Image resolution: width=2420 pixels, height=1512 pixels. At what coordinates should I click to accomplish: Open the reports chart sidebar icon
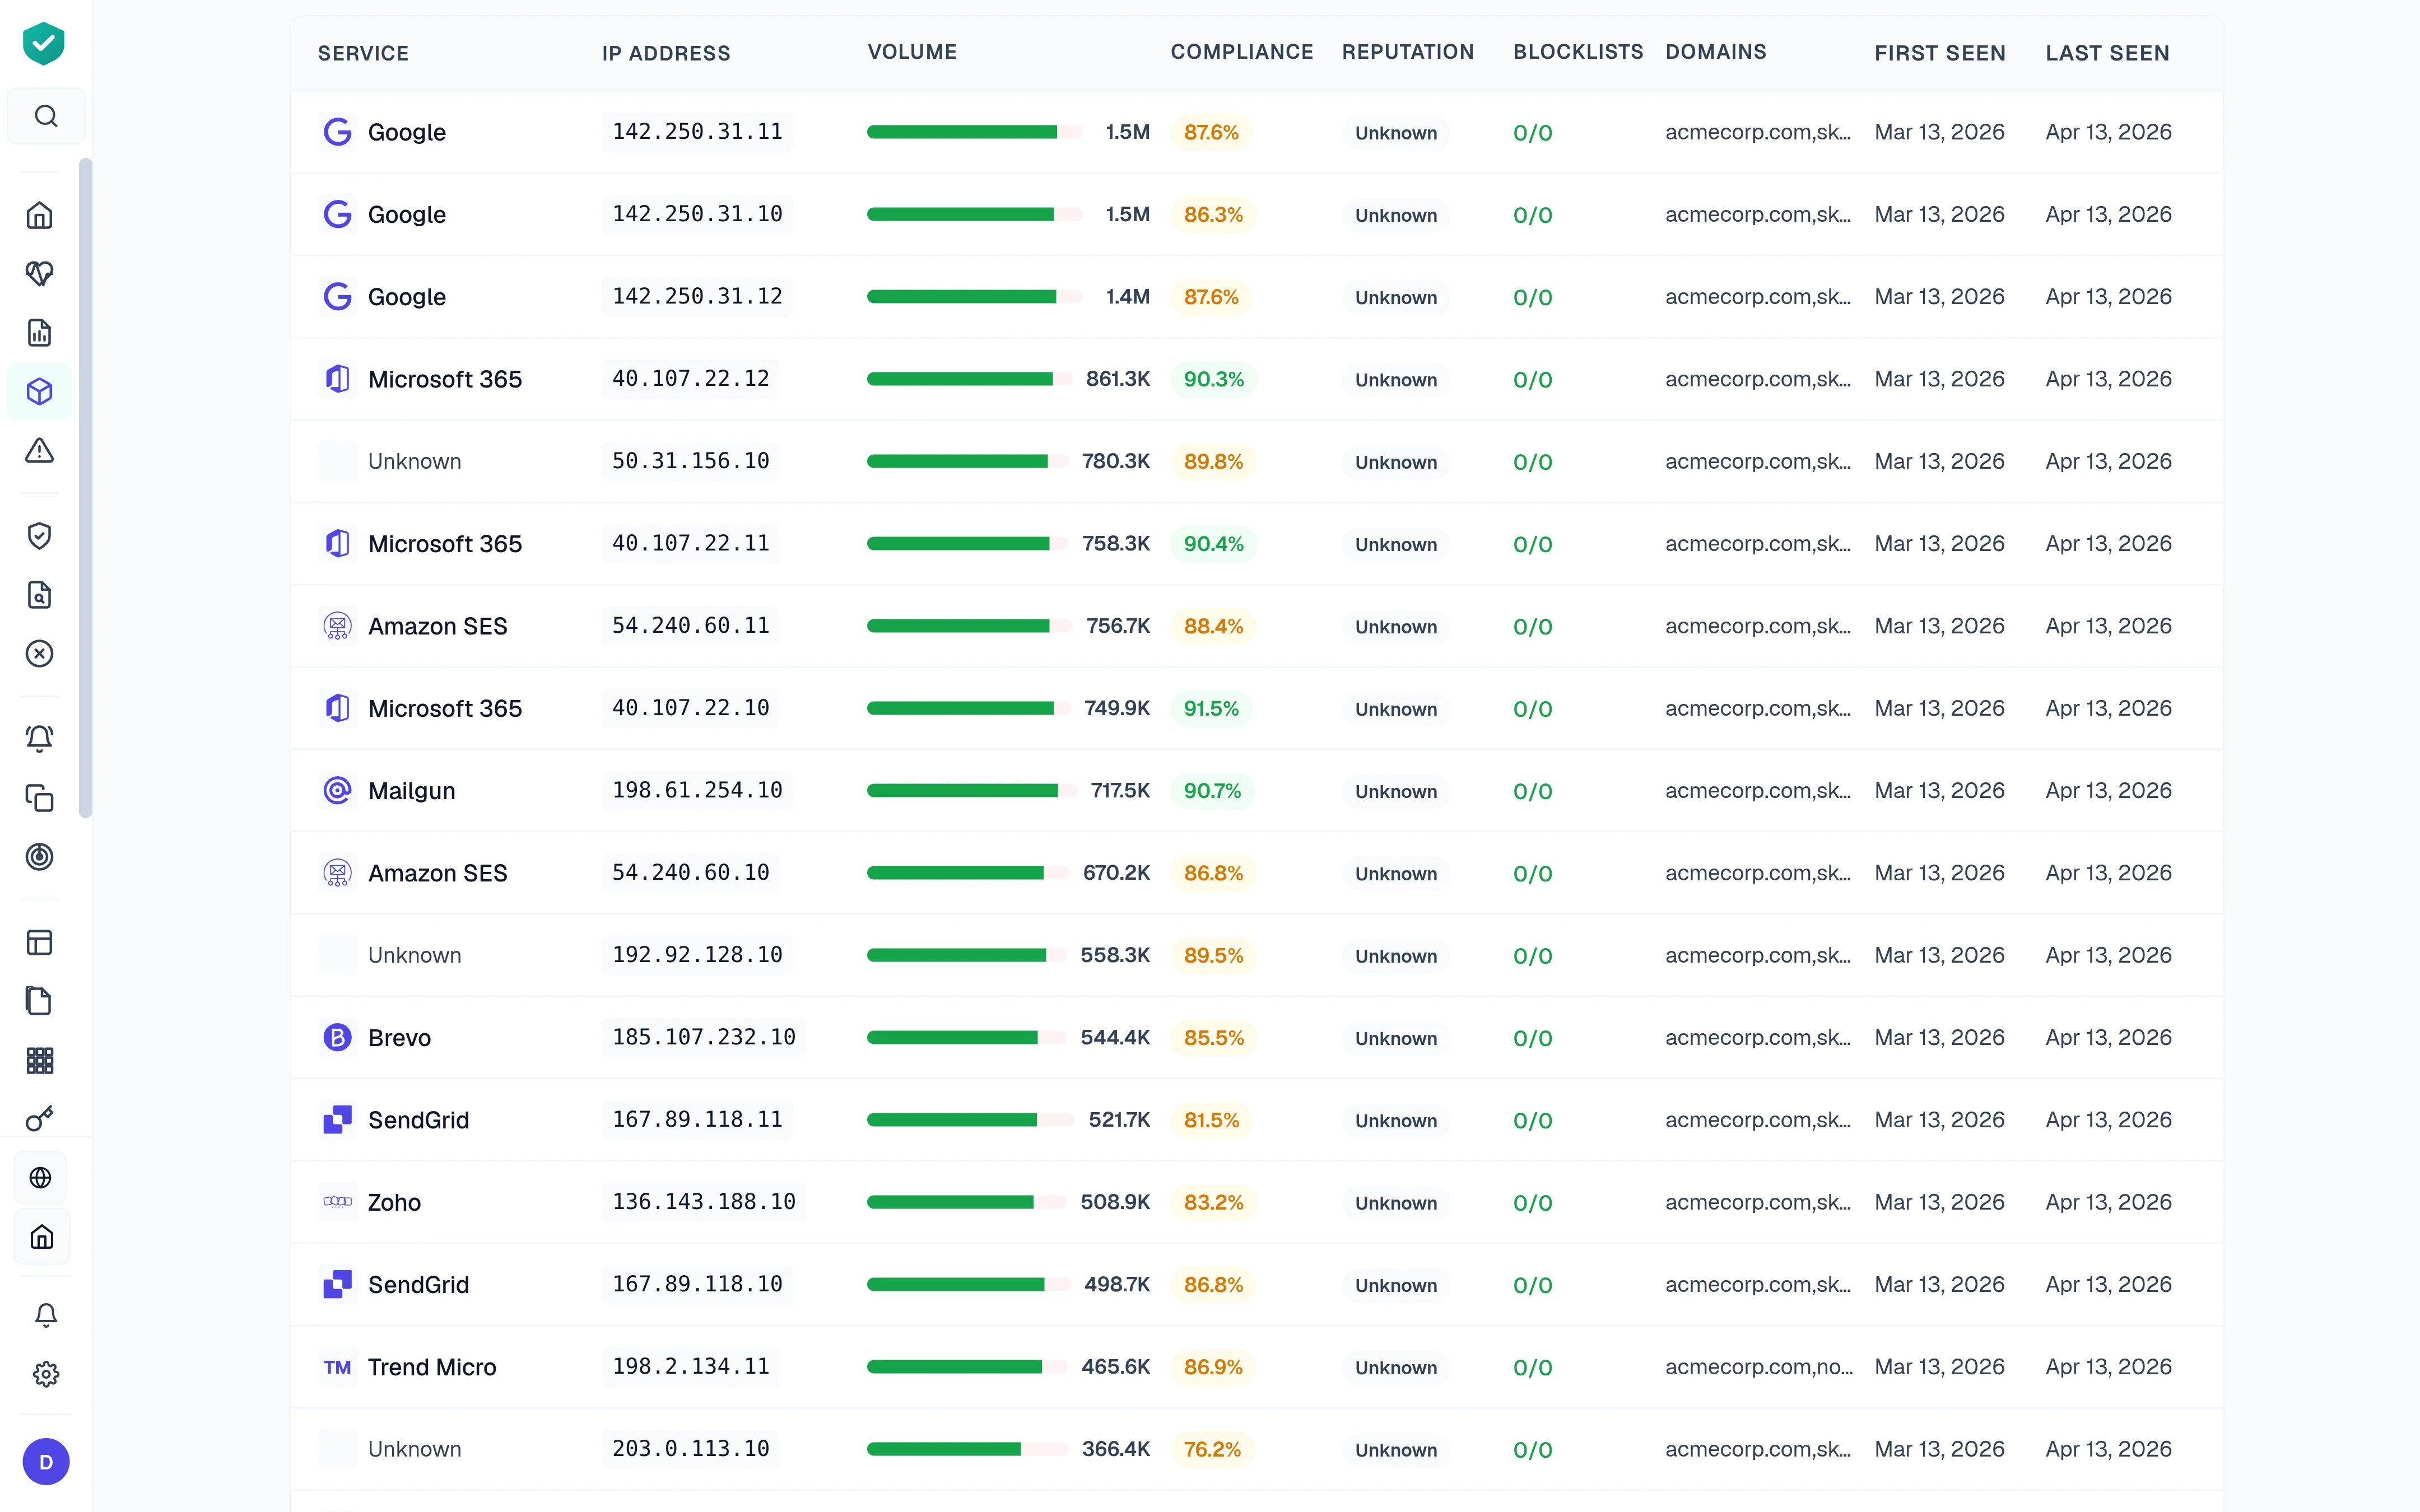click(40, 333)
